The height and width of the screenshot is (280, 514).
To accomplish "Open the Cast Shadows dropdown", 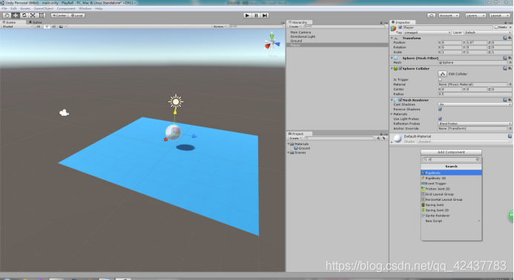I will [475, 104].
